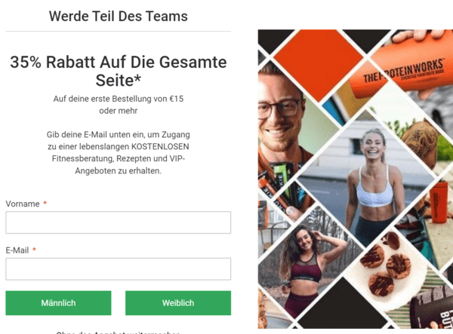This screenshot has width=453, height=334.
Task: Click the 'Werde Teil Des Teams' title
Action: [119, 16]
